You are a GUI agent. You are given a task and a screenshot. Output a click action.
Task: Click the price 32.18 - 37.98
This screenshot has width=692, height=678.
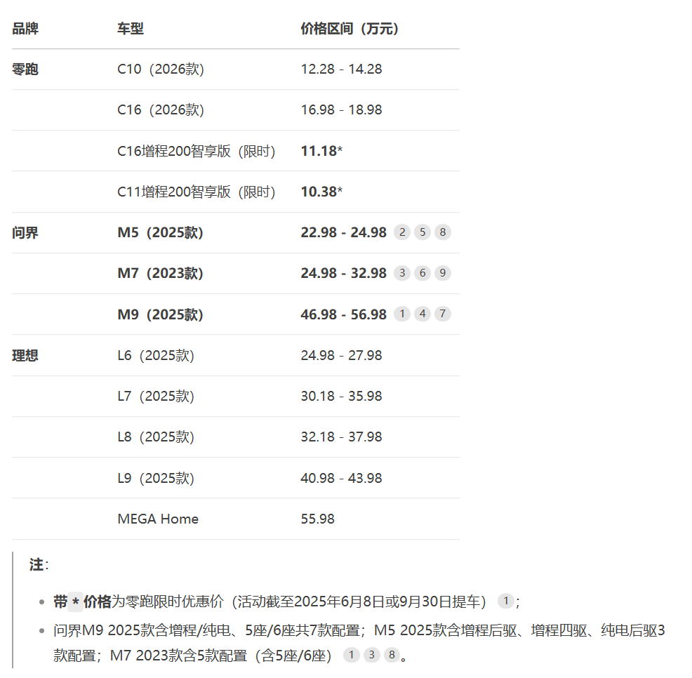point(341,437)
